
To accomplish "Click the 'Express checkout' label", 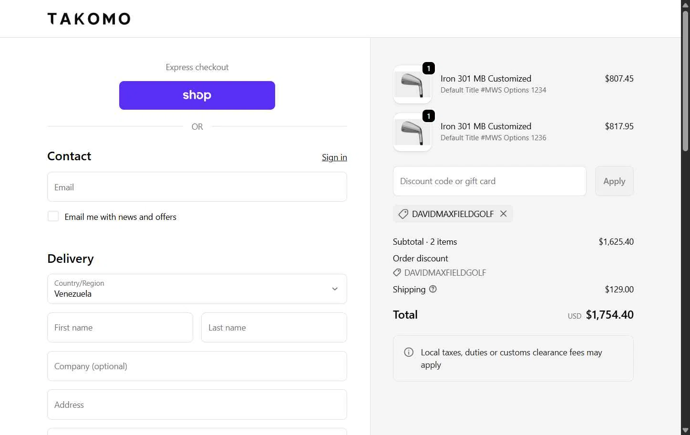I will coord(197,67).
